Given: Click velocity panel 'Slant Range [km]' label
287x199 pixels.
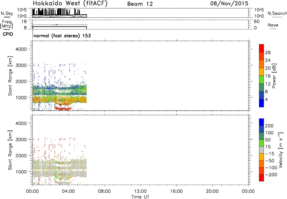Looking at the screenshot, I should (x=10, y=150).
